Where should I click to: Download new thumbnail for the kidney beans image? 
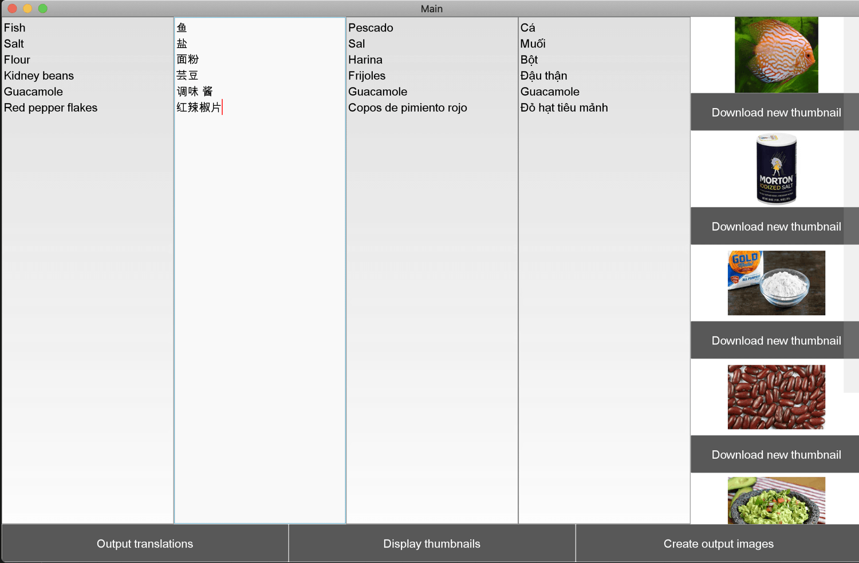775,454
